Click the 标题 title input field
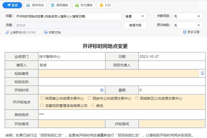 [68, 16]
